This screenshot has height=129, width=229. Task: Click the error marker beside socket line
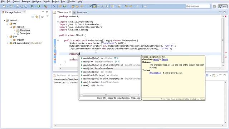coord(55,59)
